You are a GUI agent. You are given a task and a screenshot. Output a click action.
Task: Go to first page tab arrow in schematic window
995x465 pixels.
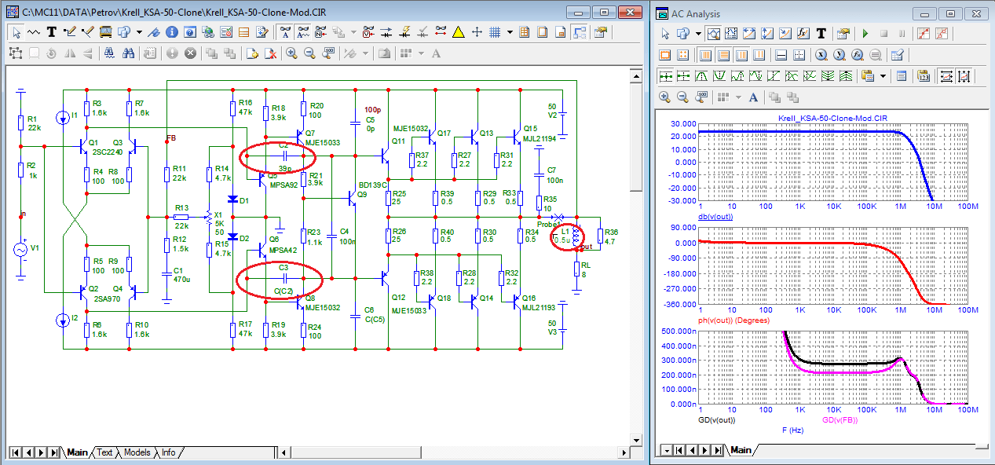click(x=13, y=452)
